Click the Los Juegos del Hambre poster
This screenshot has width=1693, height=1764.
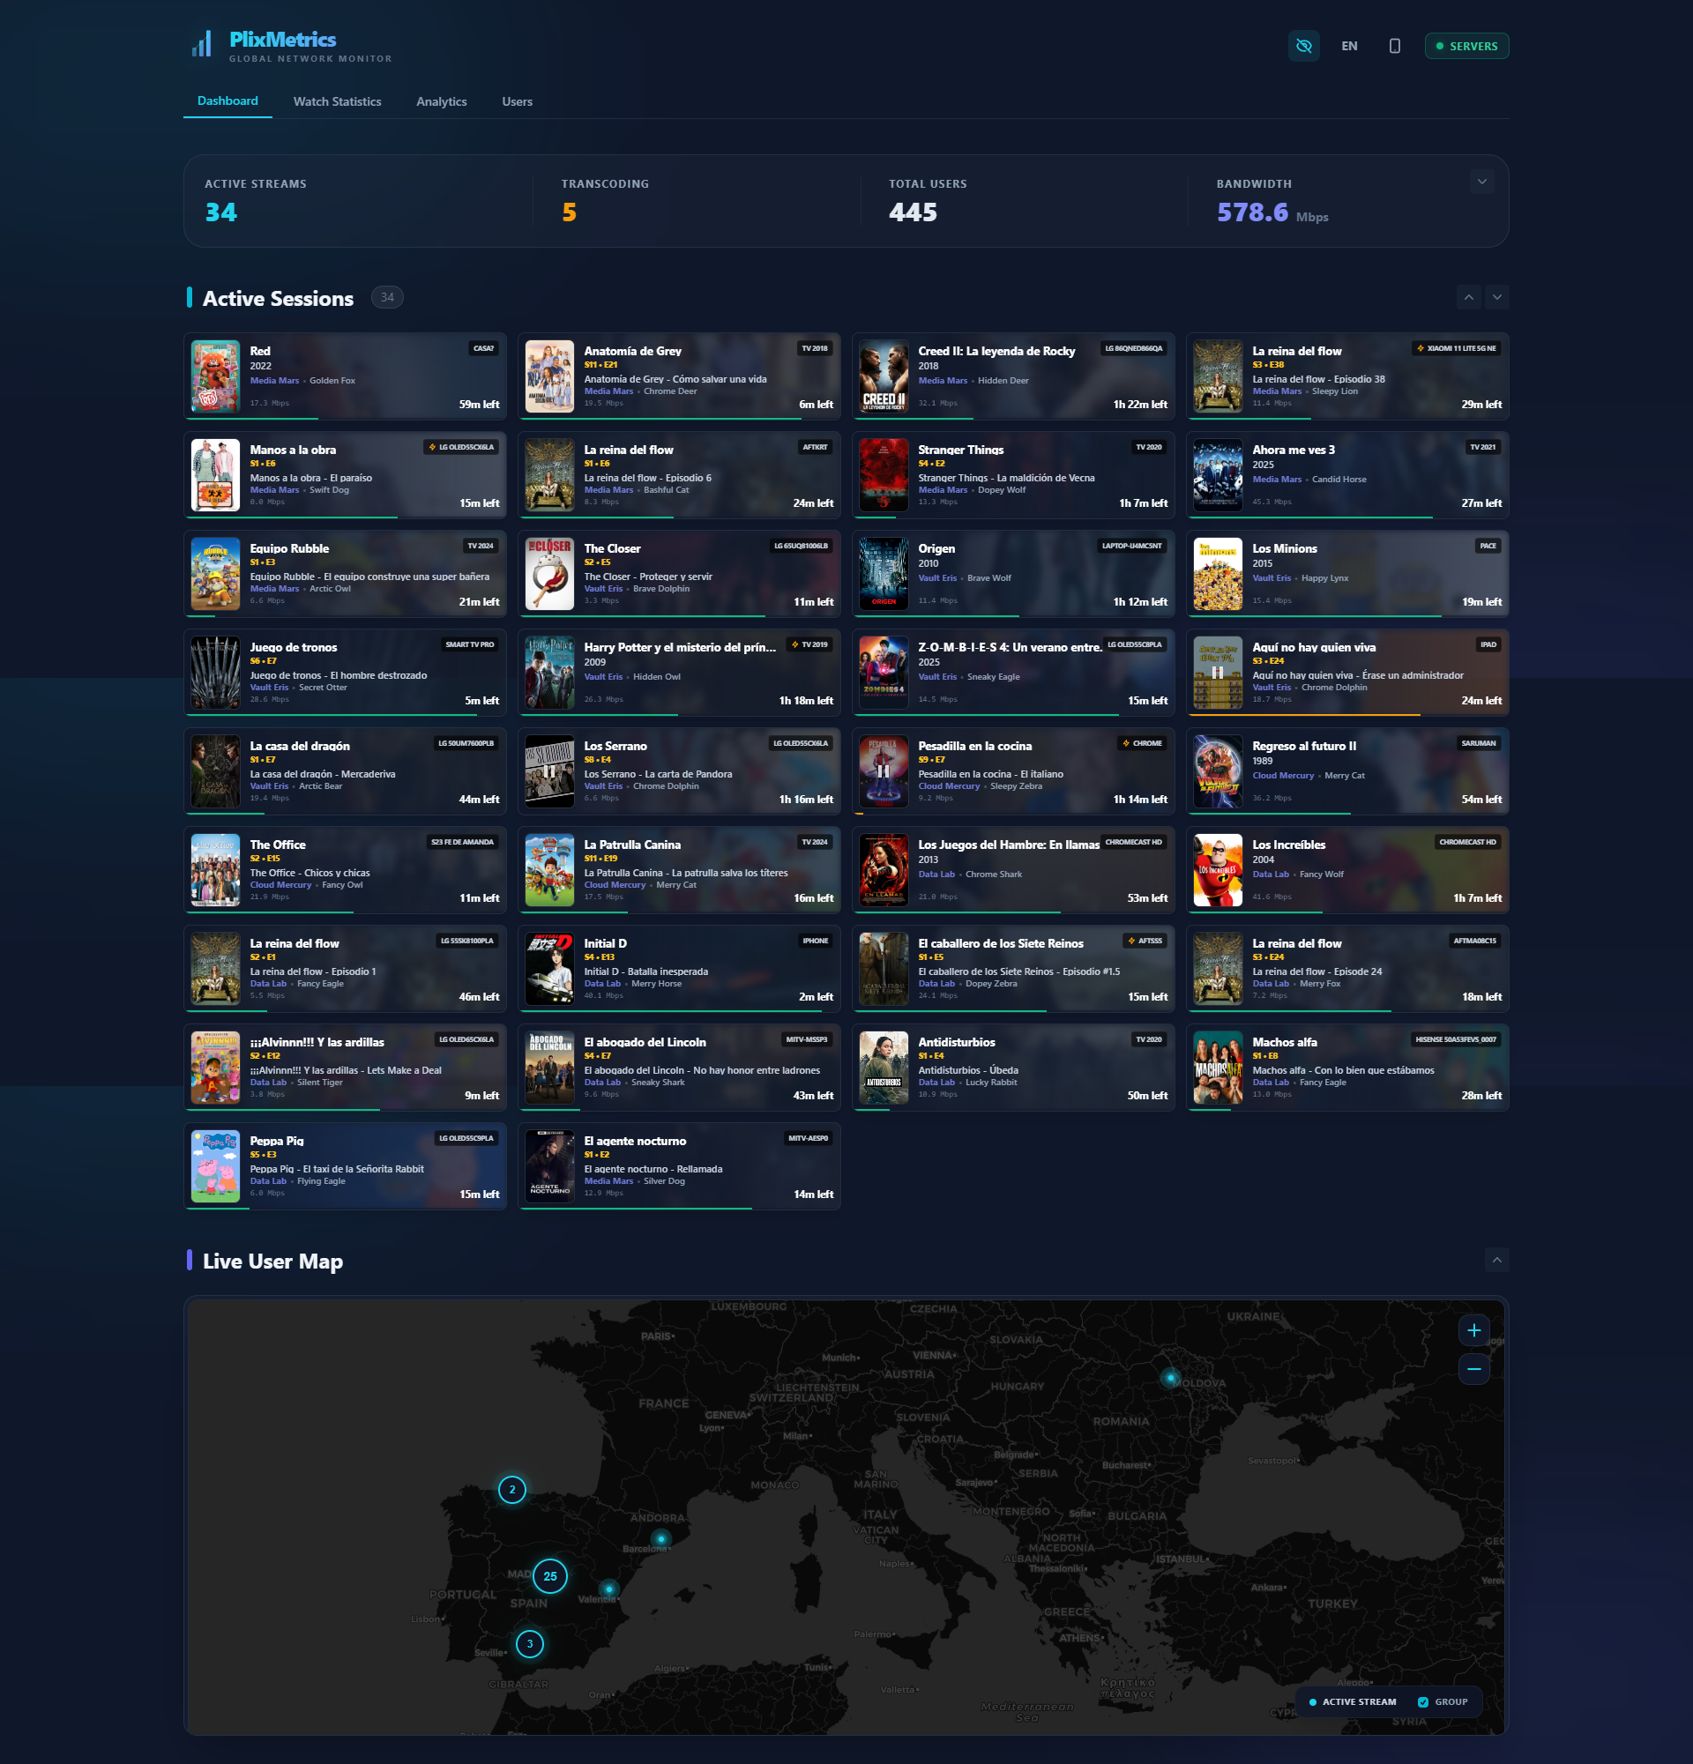[884, 870]
